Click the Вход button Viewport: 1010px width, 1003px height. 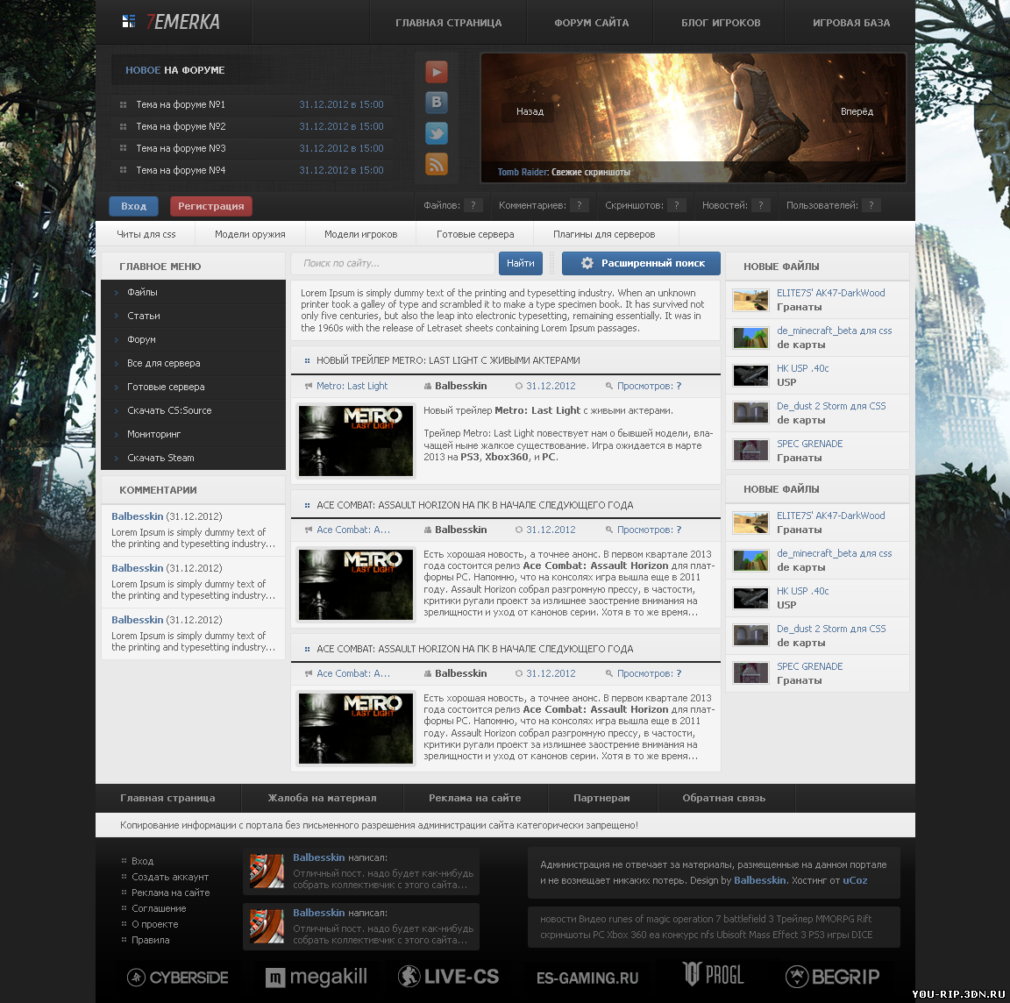[134, 206]
